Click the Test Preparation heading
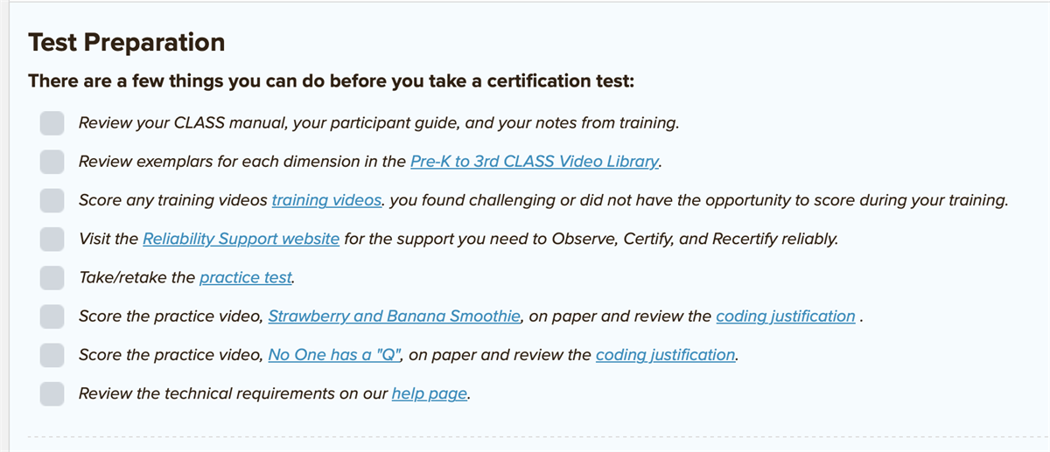 [127, 43]
